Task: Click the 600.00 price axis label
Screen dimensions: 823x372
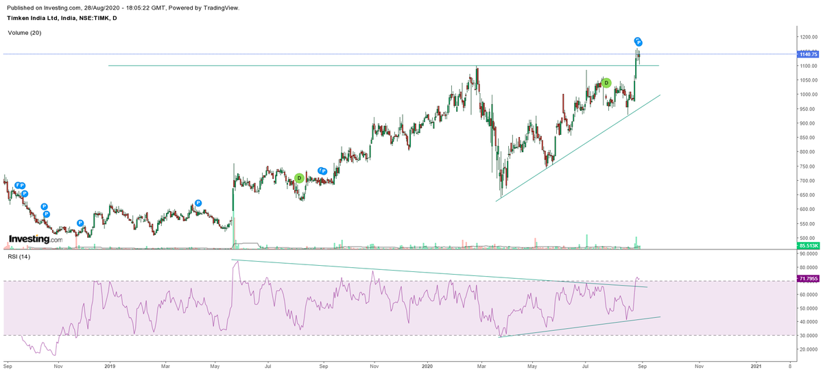Action: pos(809,210)
